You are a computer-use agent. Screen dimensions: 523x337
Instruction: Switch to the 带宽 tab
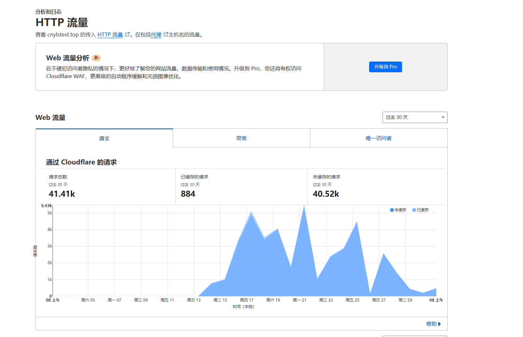coord(241,138)
